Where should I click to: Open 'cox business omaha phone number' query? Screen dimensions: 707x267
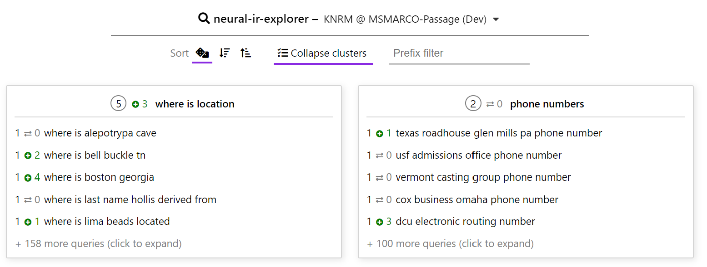pyautogui.click(x=477, y=199)
